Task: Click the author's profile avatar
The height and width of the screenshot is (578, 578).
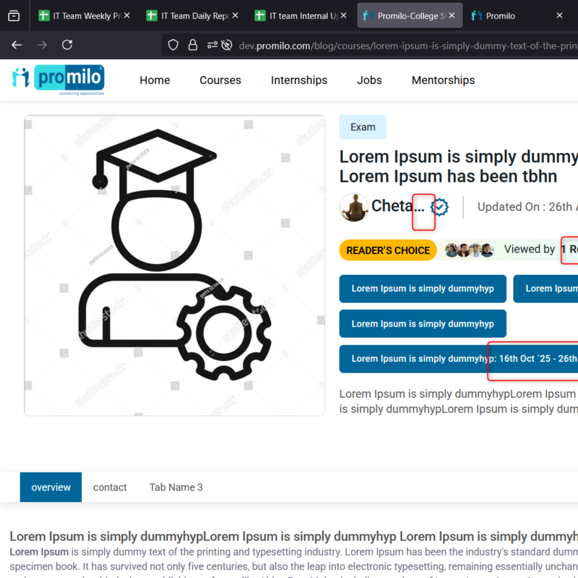Action: click(x=354, y=207)
